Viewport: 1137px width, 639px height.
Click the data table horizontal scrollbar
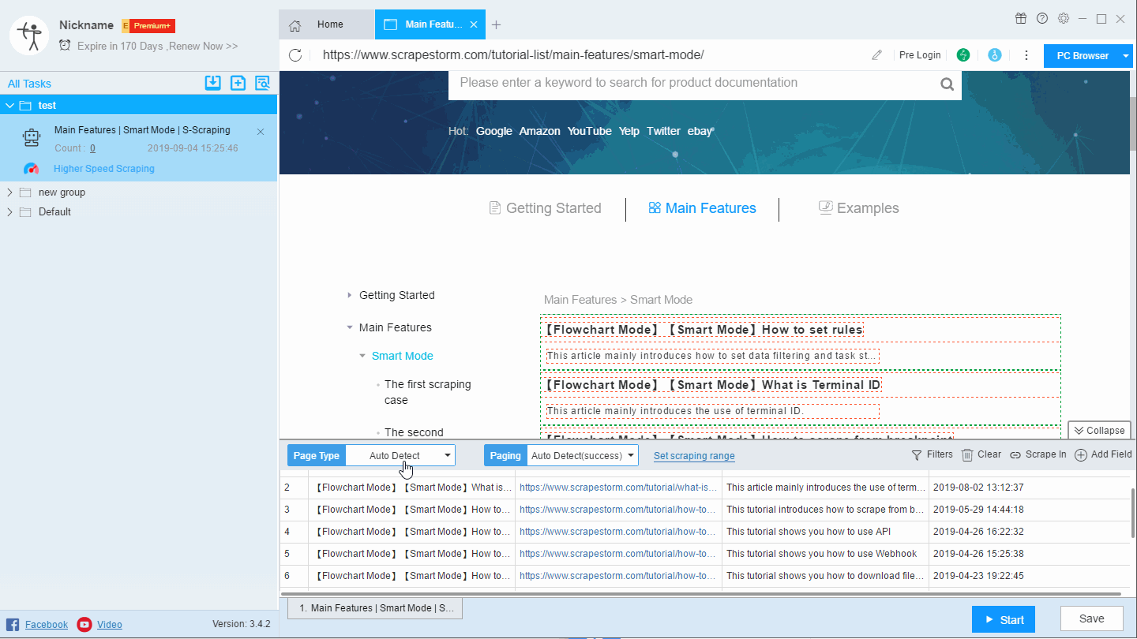pyautogui.click(x=700, y=593)
